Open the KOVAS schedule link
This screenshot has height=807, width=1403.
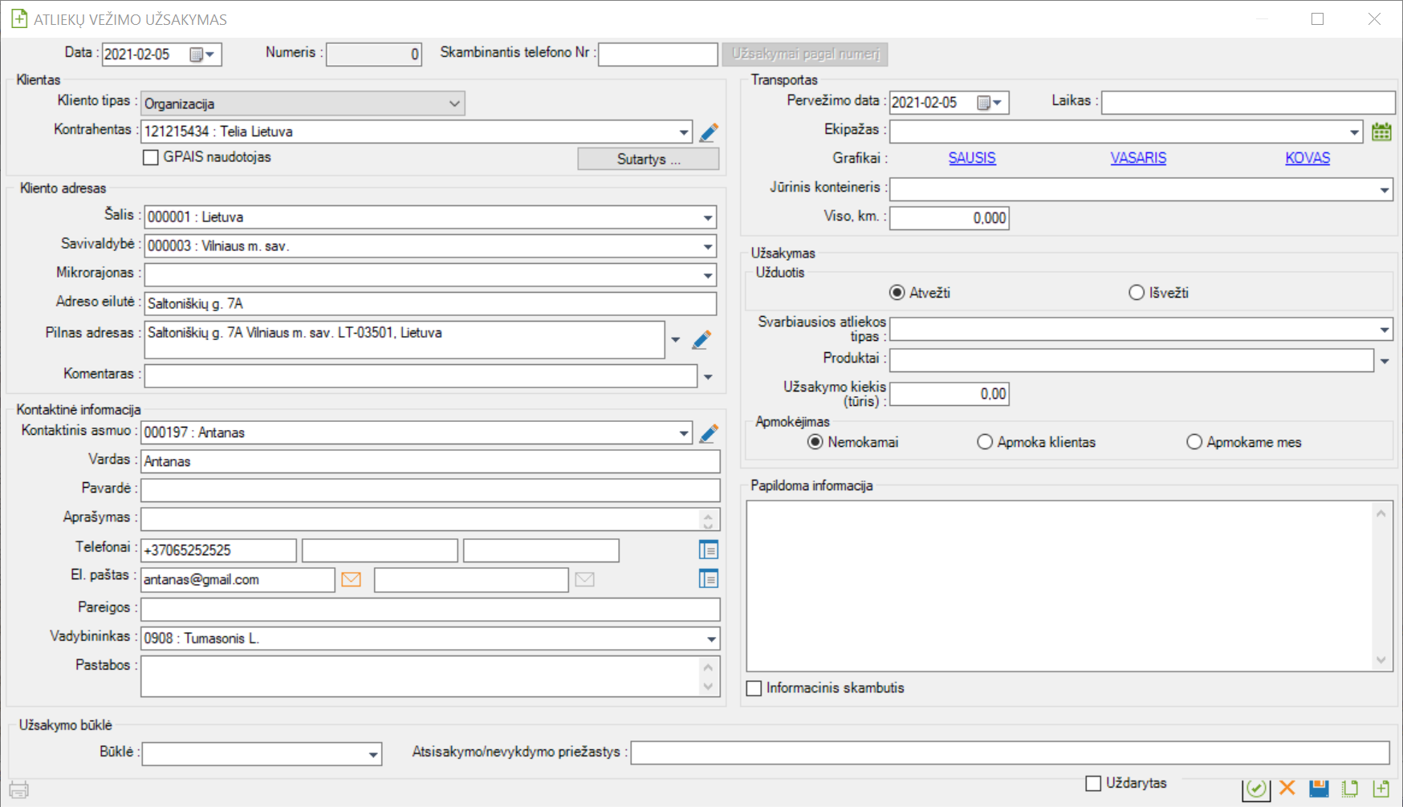tap(1307, 158)
